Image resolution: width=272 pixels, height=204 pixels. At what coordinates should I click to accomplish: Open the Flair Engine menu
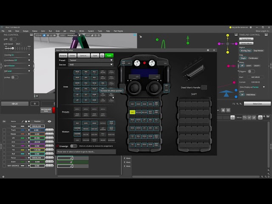coord(118,31)
